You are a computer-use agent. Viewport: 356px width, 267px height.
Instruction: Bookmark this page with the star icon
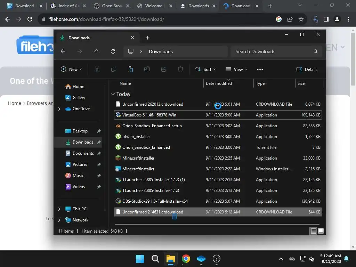301,19
